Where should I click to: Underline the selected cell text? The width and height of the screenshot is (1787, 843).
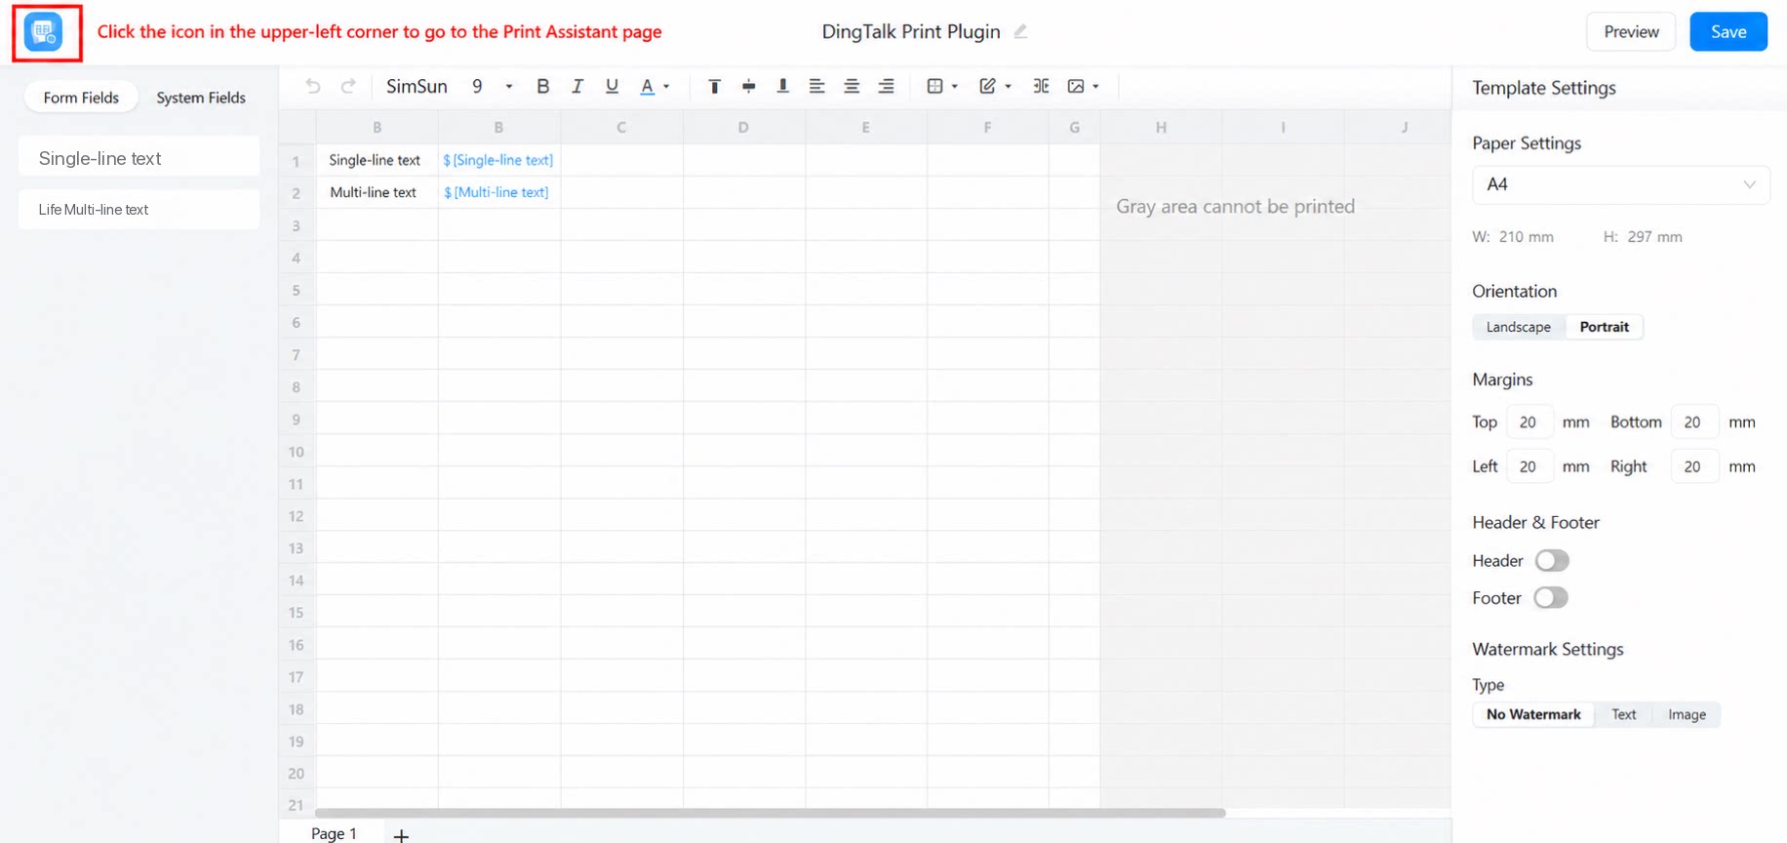point(612,86)
